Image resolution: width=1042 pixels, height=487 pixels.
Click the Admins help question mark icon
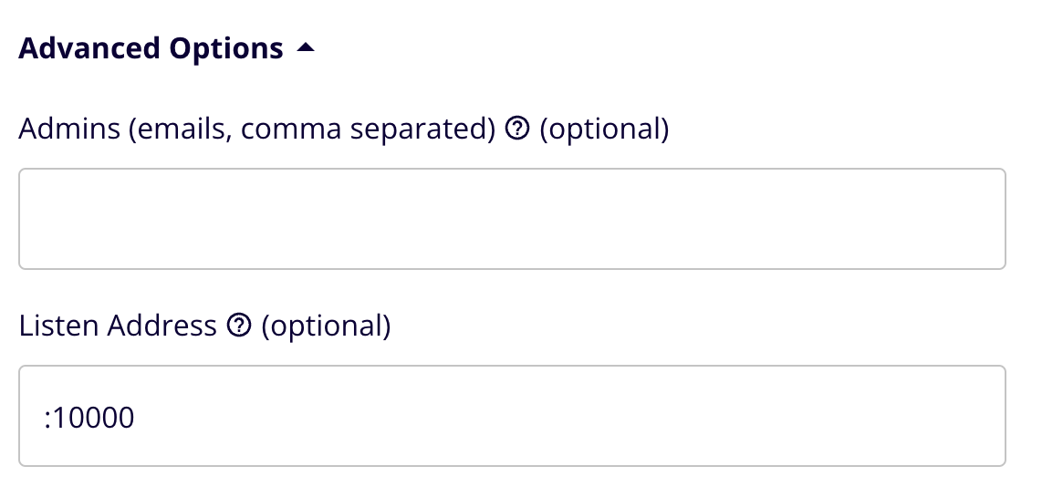516,130
